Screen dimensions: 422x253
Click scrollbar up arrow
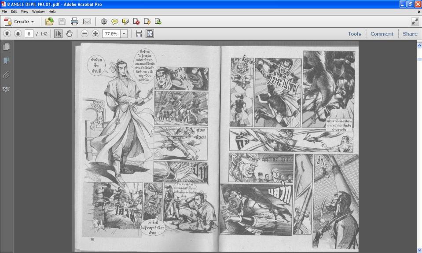[x=419, y=46]
